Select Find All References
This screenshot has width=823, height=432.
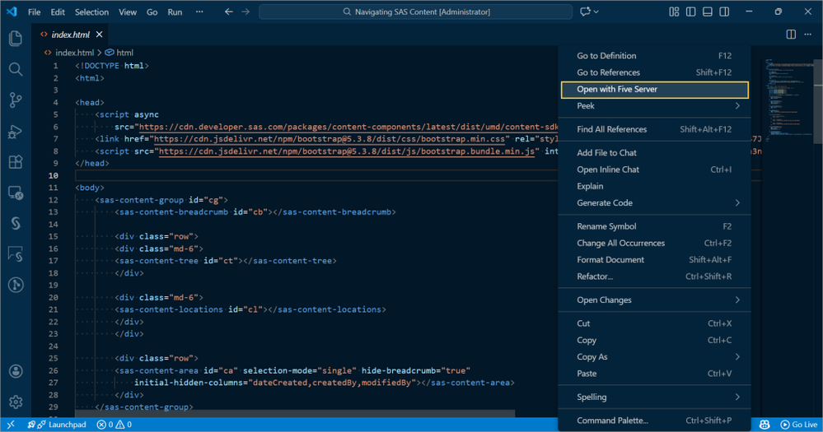(654, 129)
